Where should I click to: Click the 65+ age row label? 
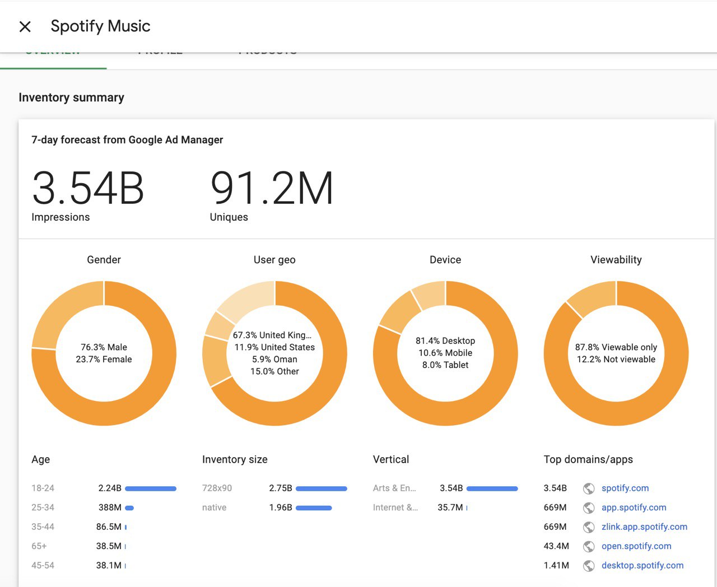(x=39, y=546)
